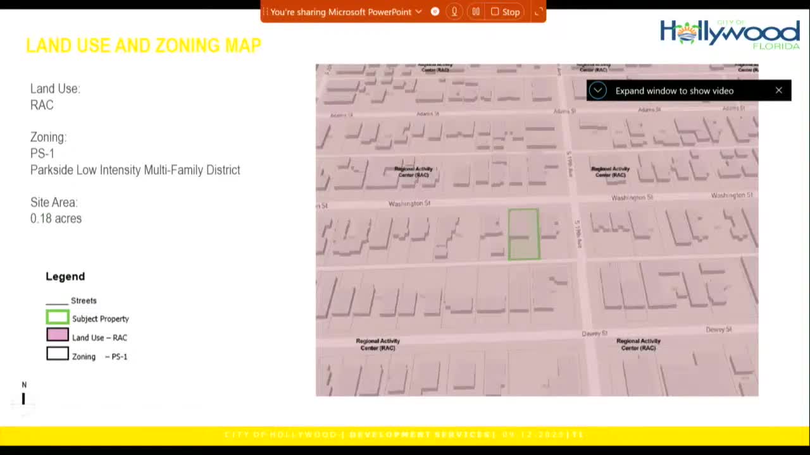Click the 'Land Use:' heading text
This screenshot has width=810, height=455.
click(x=55, y=88)
